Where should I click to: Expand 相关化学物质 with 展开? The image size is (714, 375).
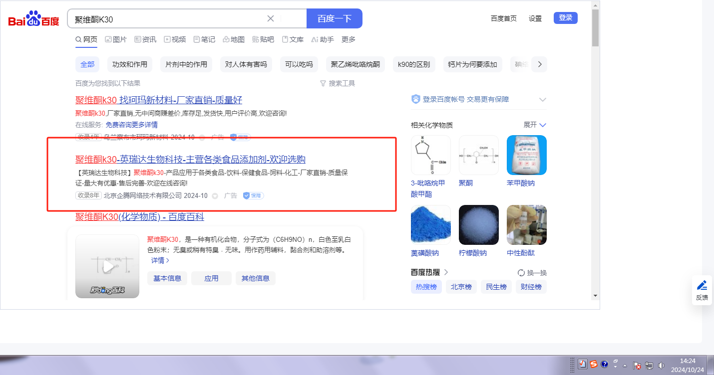point(535,125)
